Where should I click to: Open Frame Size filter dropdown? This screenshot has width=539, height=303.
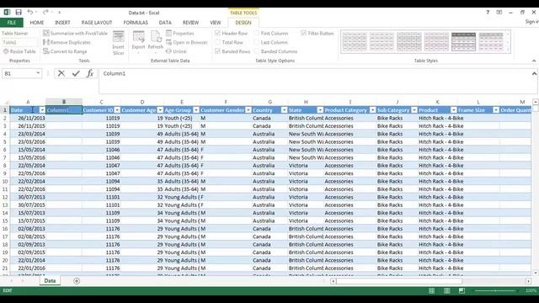[496, 110]
